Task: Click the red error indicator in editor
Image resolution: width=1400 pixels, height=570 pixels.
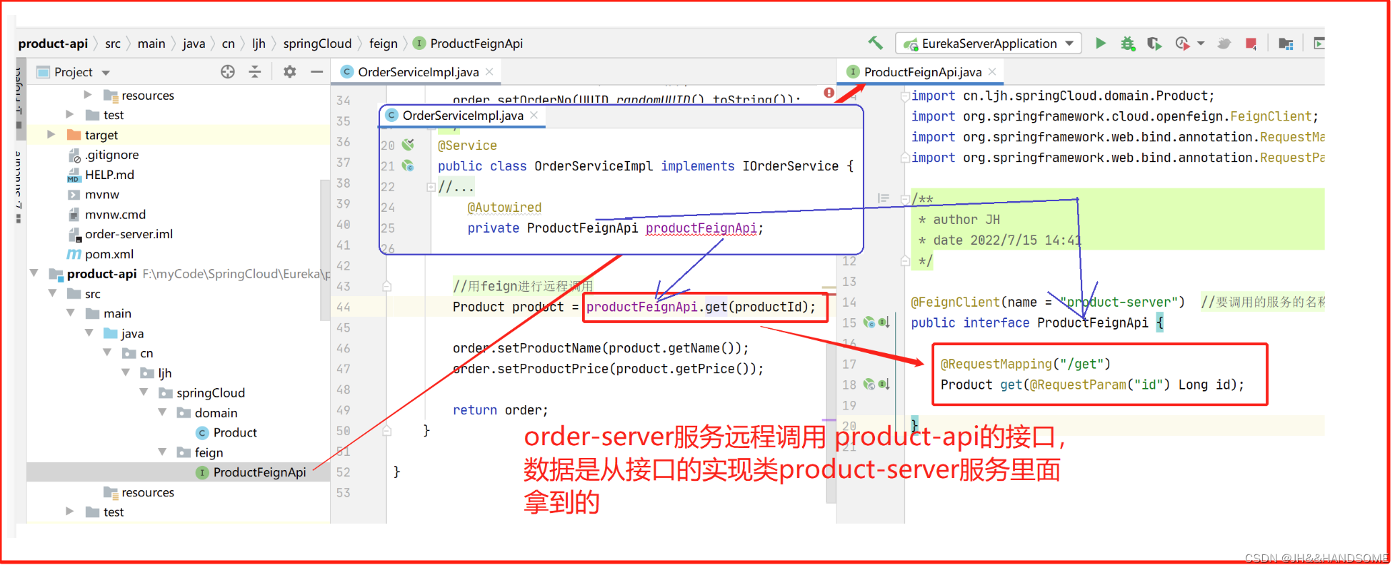Action: [x=829, y=93]
